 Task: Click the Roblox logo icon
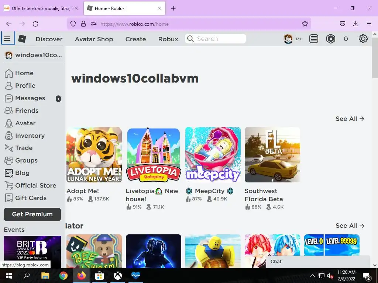(x=22, y=39)
